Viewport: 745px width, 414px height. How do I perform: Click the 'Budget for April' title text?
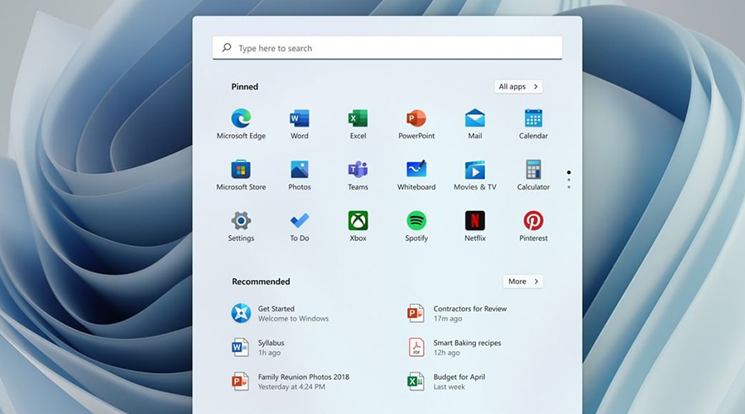click(x=459, y=377)
